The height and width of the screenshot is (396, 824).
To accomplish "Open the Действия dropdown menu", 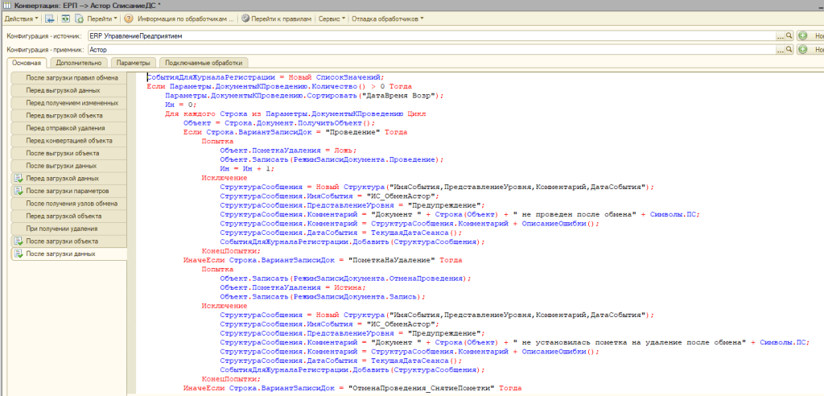I will click(x=19, y=18).
